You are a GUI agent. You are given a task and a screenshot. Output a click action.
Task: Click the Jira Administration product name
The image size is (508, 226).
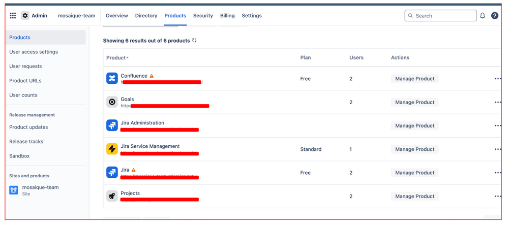[x=142, y=123]
